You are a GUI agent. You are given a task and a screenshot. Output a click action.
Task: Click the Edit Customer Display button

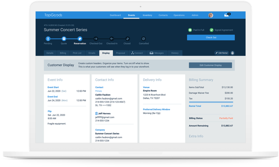[210, 65]
